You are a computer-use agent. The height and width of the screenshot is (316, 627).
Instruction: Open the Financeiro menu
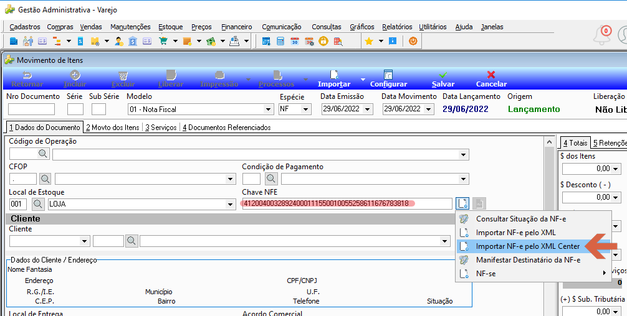(x=237, y=27)
